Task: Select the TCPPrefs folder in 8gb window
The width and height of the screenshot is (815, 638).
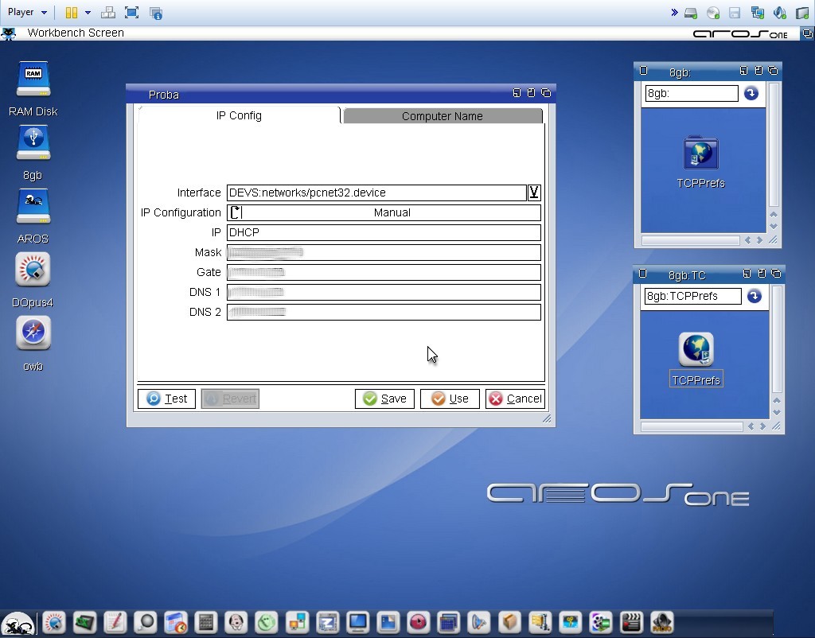Action: pos(700,154)
